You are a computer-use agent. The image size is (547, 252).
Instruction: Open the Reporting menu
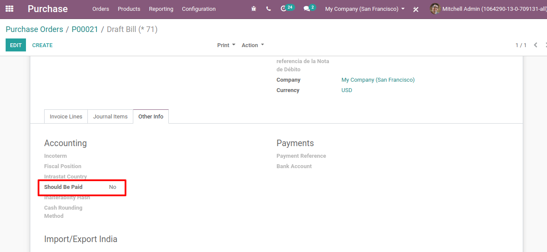pos(161,9)
